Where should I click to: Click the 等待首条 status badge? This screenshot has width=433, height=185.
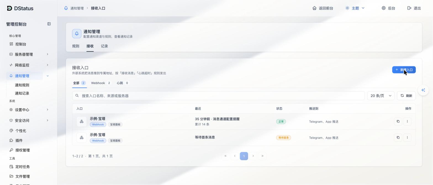283,138
